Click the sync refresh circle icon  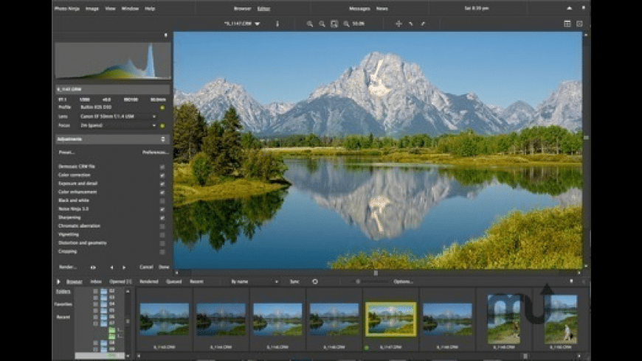point(315,281)
